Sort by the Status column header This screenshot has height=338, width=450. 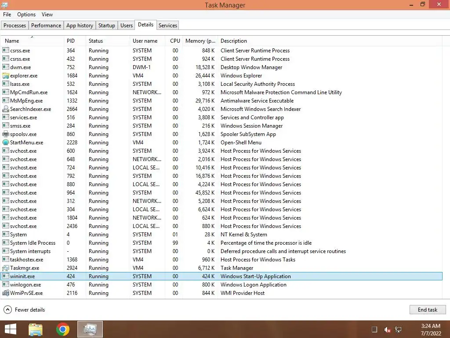click(108, 41)
